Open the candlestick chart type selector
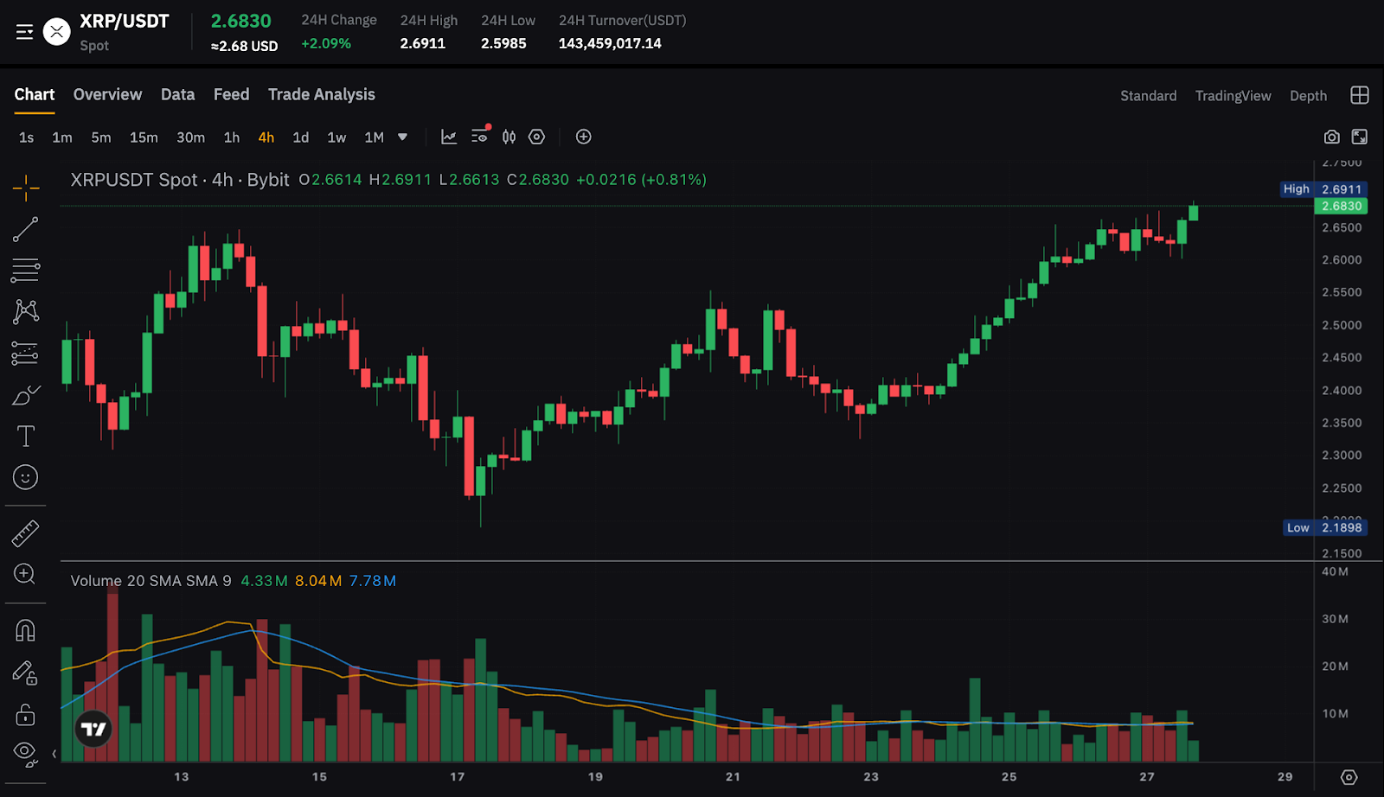This screenshot has height=797, width=1384. [509, 137]
